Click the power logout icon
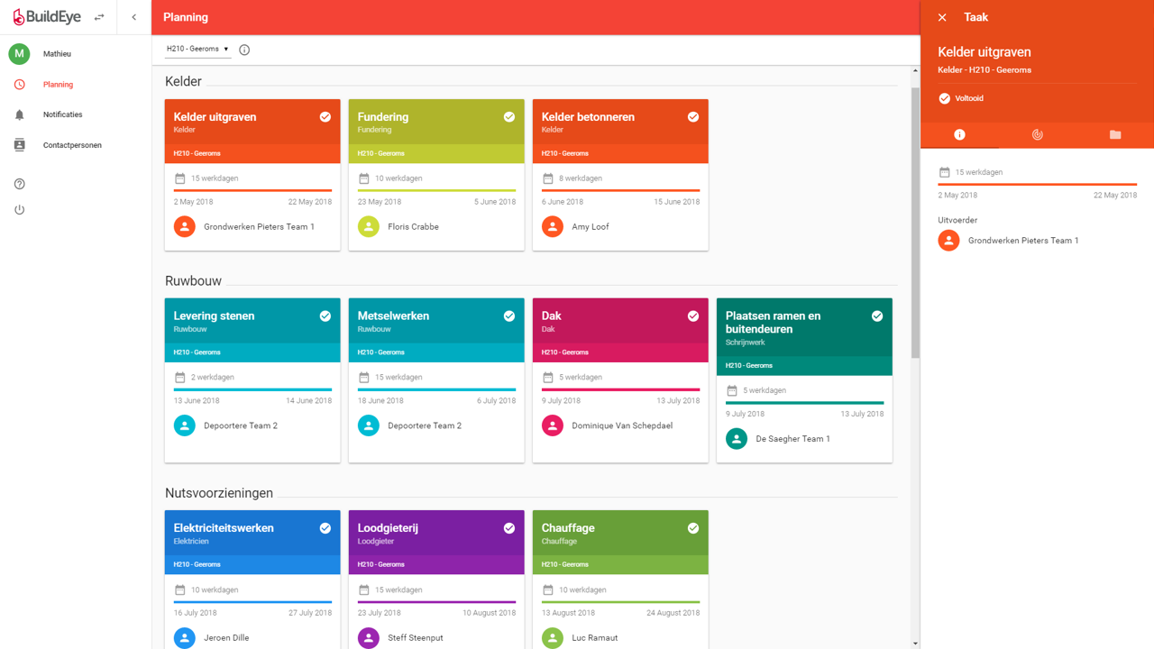Viewport: 1154px width, 649px height. pos(20,210)
